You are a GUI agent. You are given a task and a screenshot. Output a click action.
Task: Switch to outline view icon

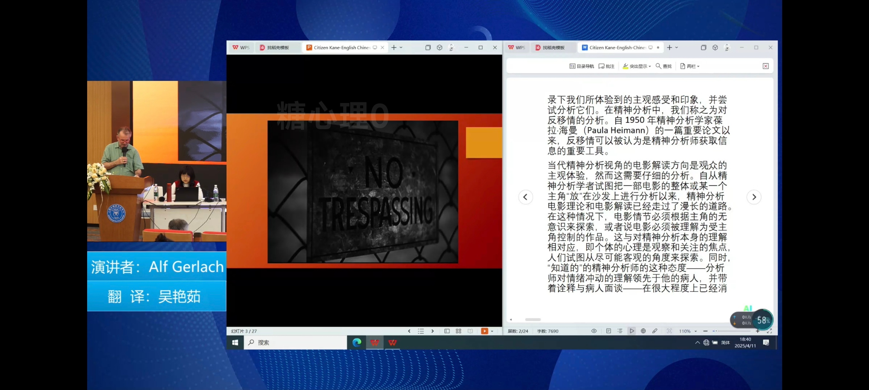pyautogui.click(x=620, y=331)
